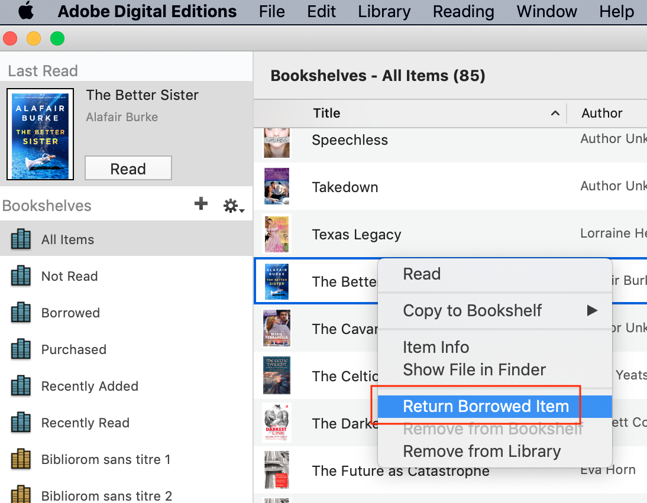Screen dimensions: 647x503
Task: Add a new bookshelf with plus icon
Action: [x=201, y=205]
